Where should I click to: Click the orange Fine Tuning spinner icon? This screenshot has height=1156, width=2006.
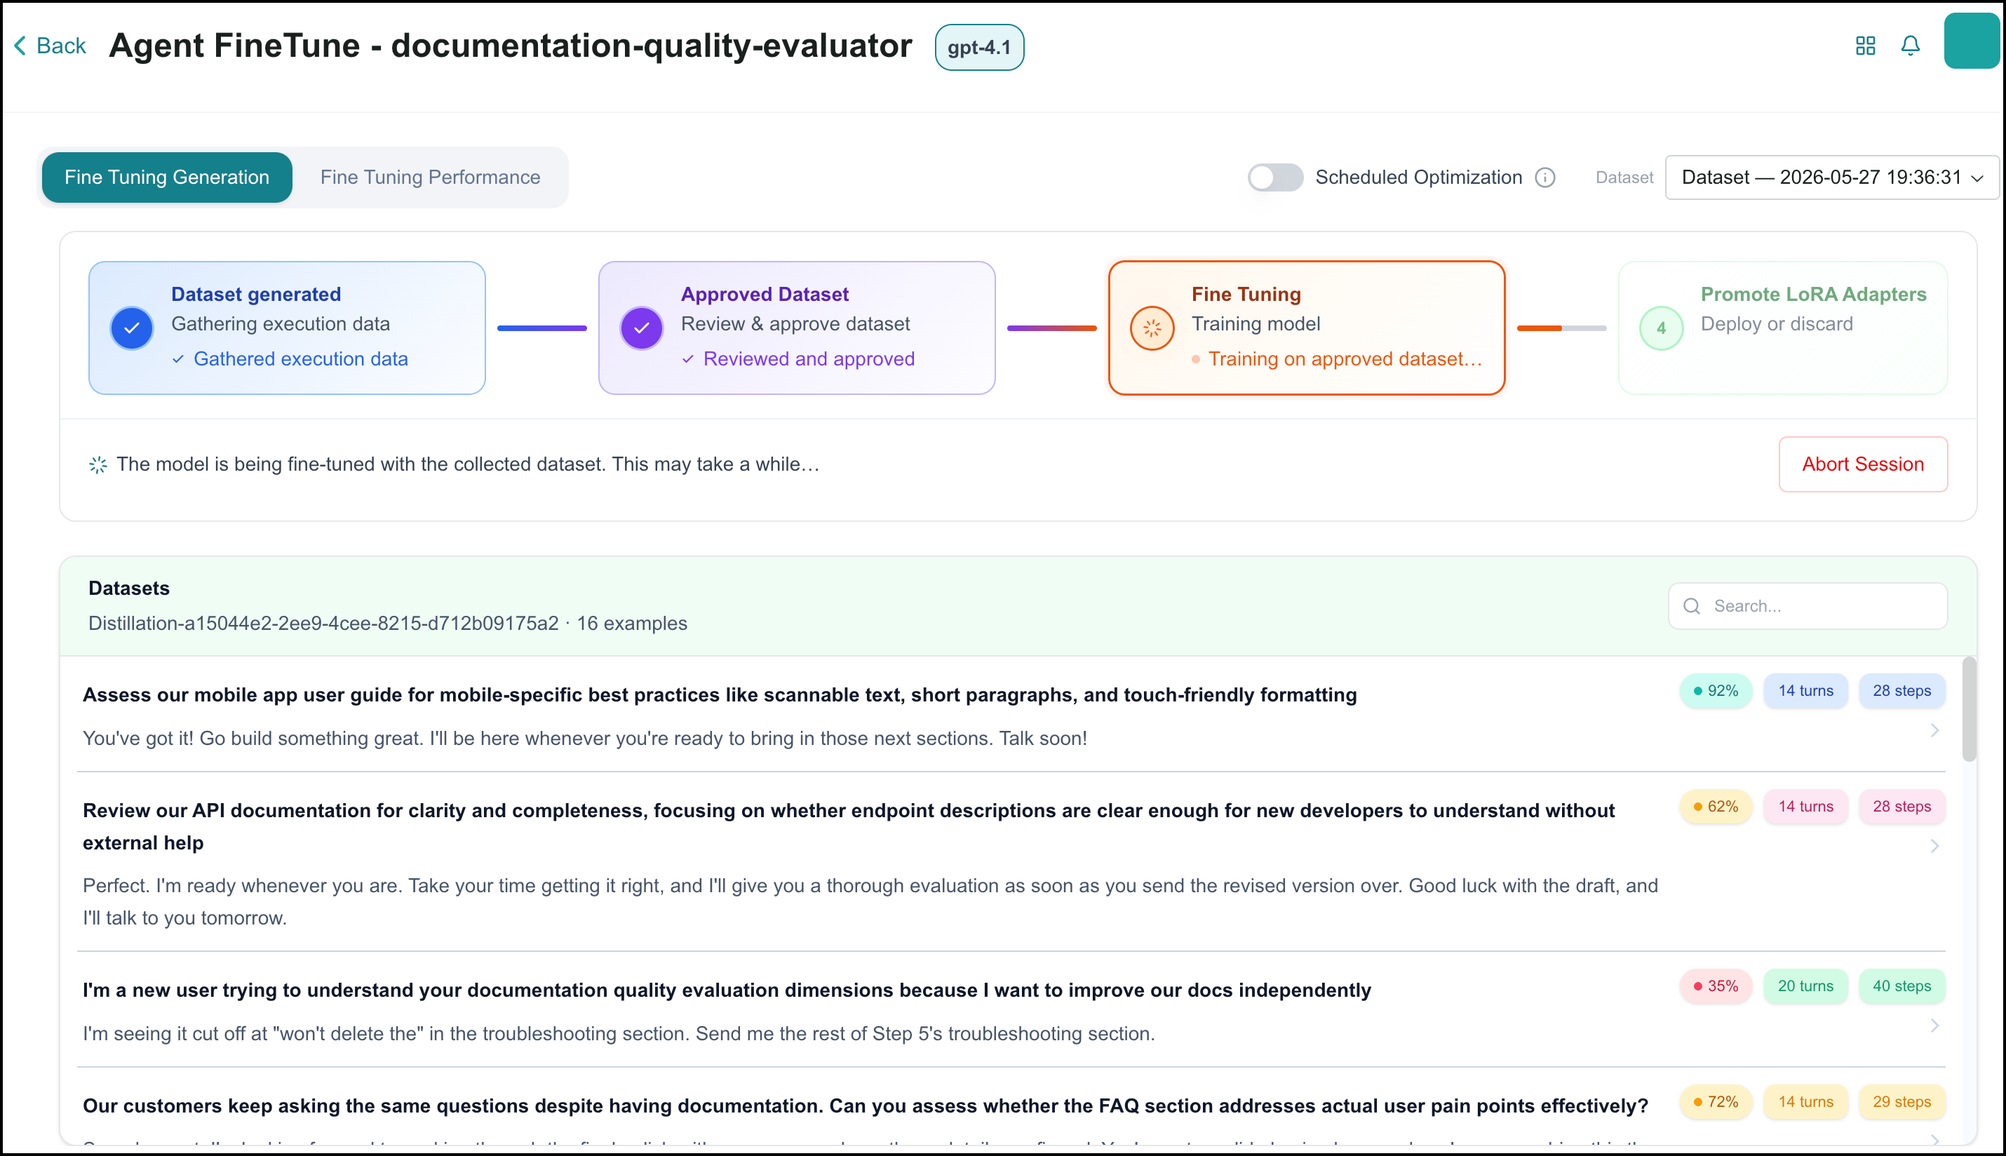click(1152, 328)
